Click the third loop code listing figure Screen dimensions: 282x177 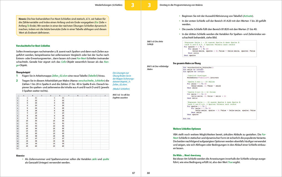click(x=220, y=49)
